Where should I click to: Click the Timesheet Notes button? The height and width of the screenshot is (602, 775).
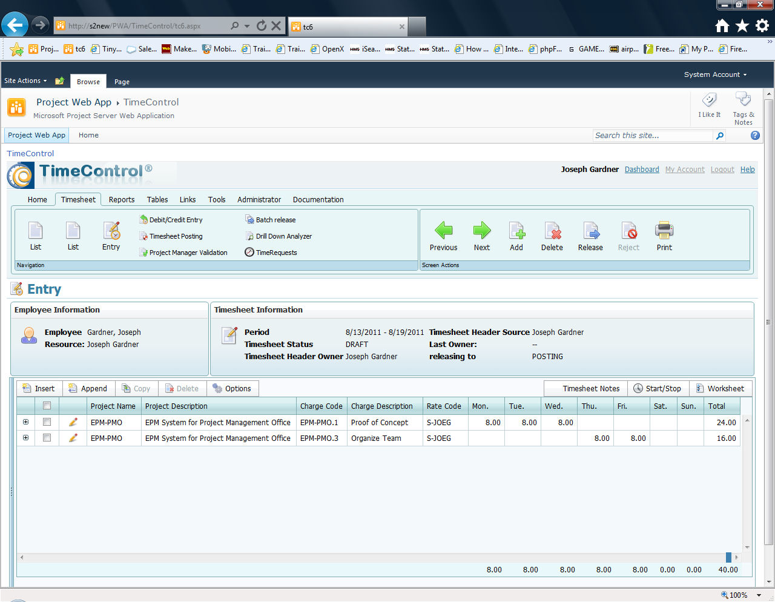point(591,389)
